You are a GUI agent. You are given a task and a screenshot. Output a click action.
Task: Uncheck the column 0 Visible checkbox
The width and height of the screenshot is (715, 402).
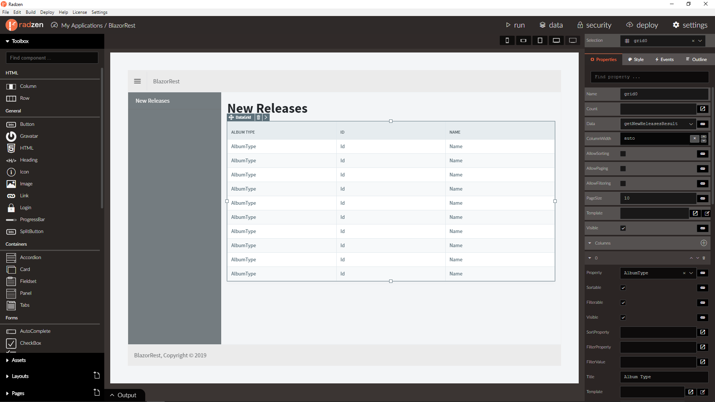(623, 318)
